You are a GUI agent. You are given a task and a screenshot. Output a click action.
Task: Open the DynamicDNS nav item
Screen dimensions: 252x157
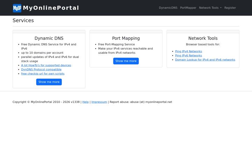click(168, 8)
